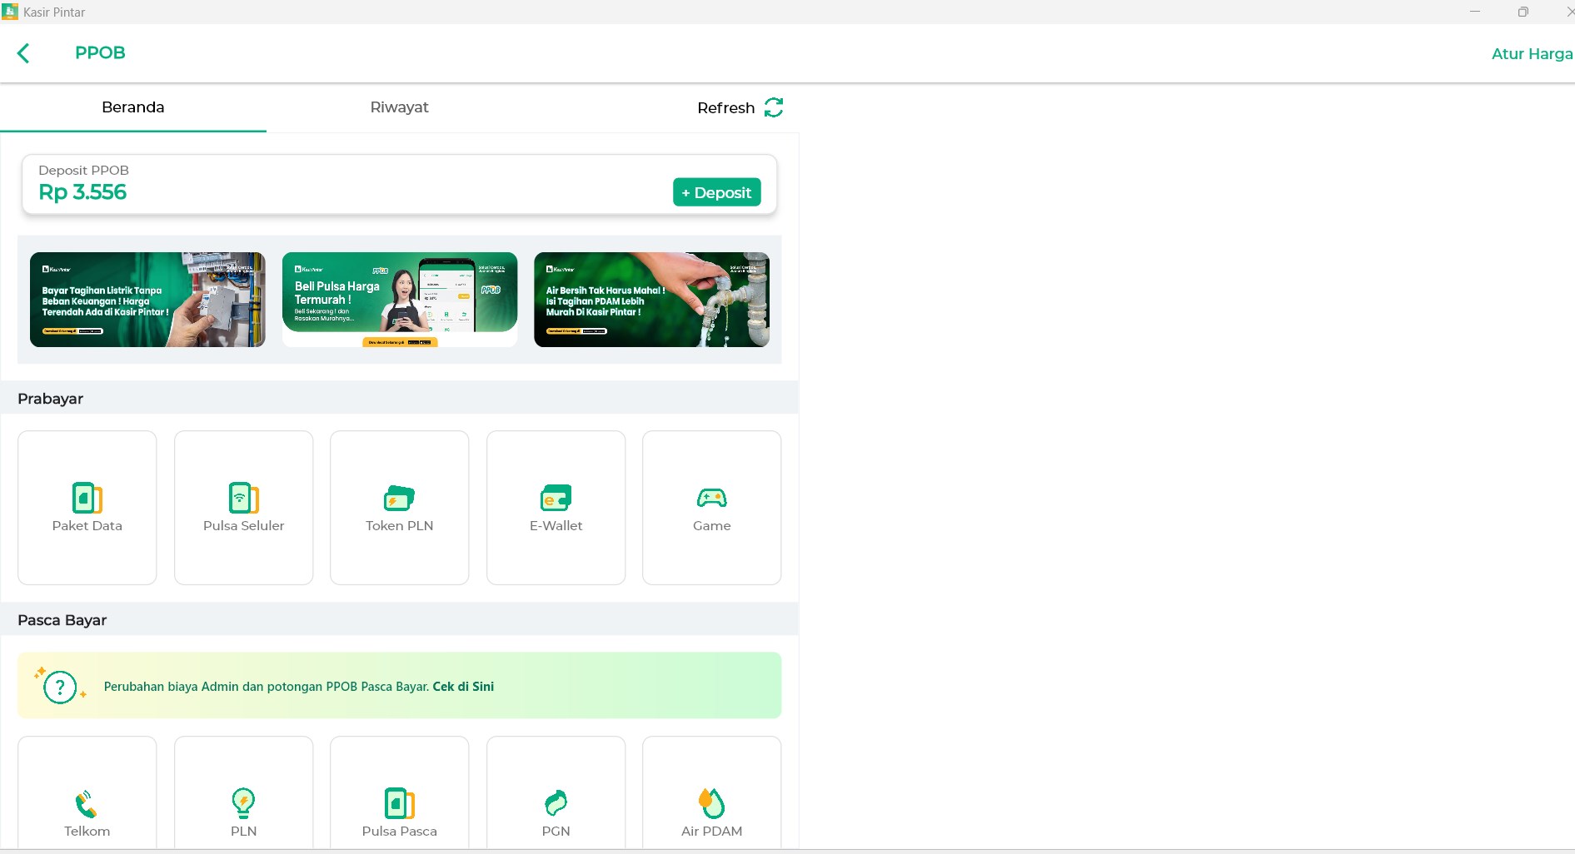Click the PPOB page title
Image resolution: width=1575 pixels, height=854 pixels.
pos(100,52)
